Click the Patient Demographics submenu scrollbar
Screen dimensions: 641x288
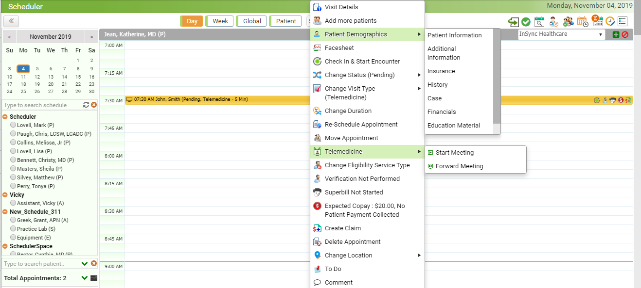497,76
